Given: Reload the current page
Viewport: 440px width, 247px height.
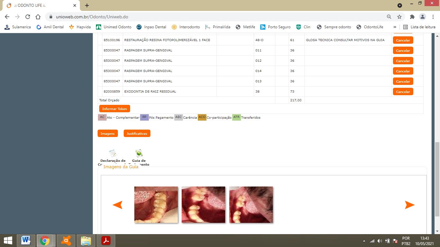Looking at the screenshot, I should 28,17.
